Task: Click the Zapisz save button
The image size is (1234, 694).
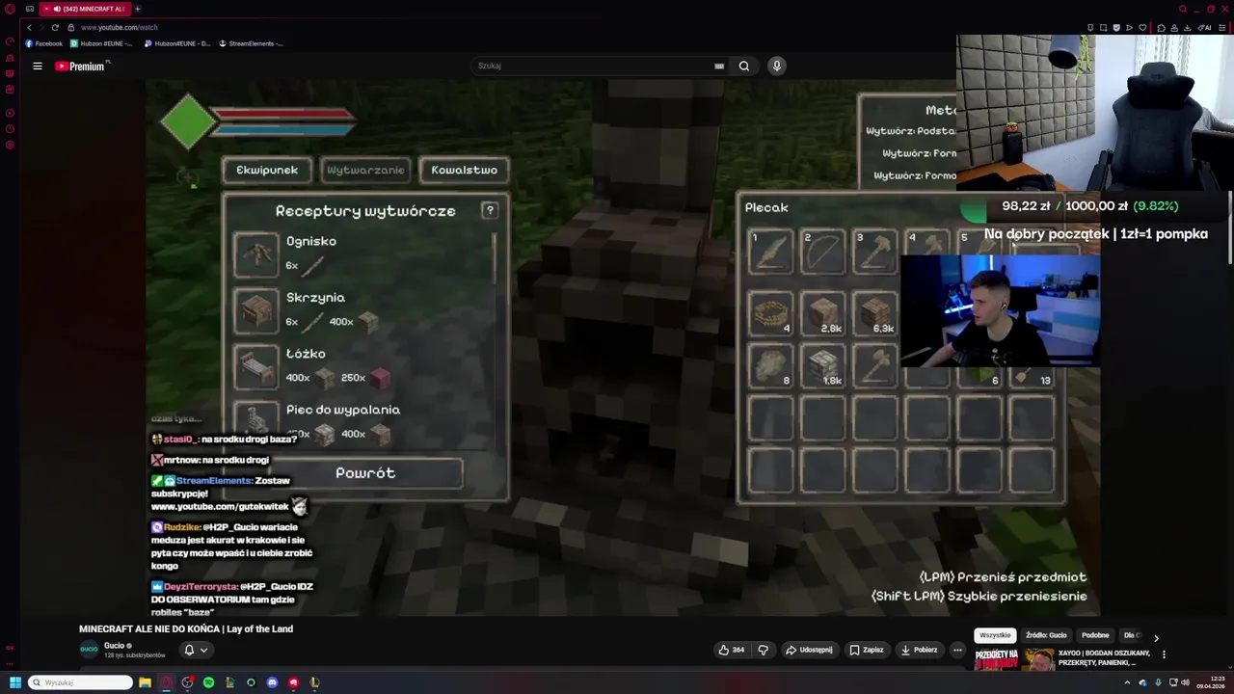Action: pos(867,650)
